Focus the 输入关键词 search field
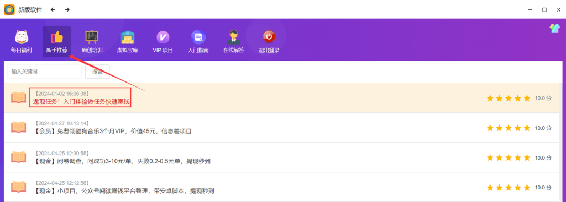Viewport: 566px width, 202px height. (x=44, y=72)
